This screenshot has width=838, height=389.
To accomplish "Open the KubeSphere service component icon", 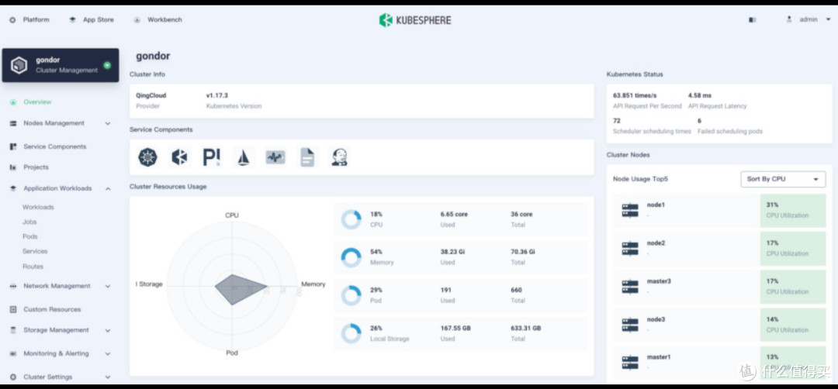I will 179,157.
